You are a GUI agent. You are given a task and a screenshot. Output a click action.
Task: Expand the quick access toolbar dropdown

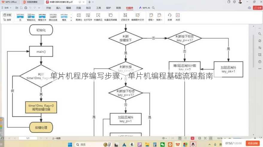click(x=39, y=8)
